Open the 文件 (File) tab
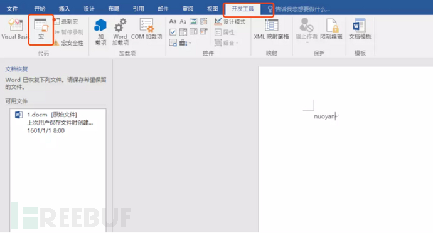 point(12,9)
